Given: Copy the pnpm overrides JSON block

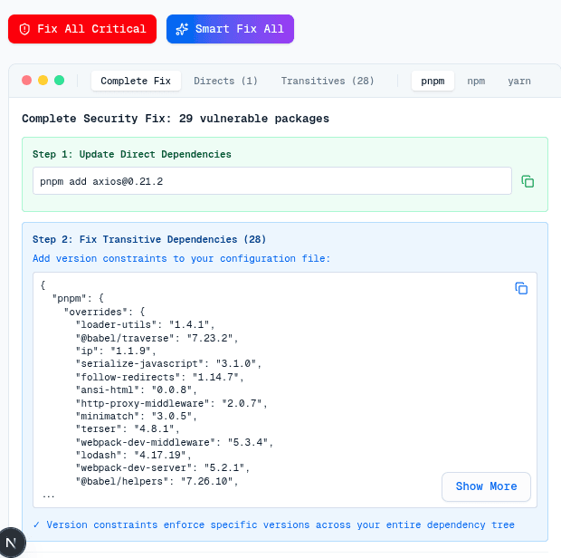Looking at the screenshot, I should click(x=521, y=288).
